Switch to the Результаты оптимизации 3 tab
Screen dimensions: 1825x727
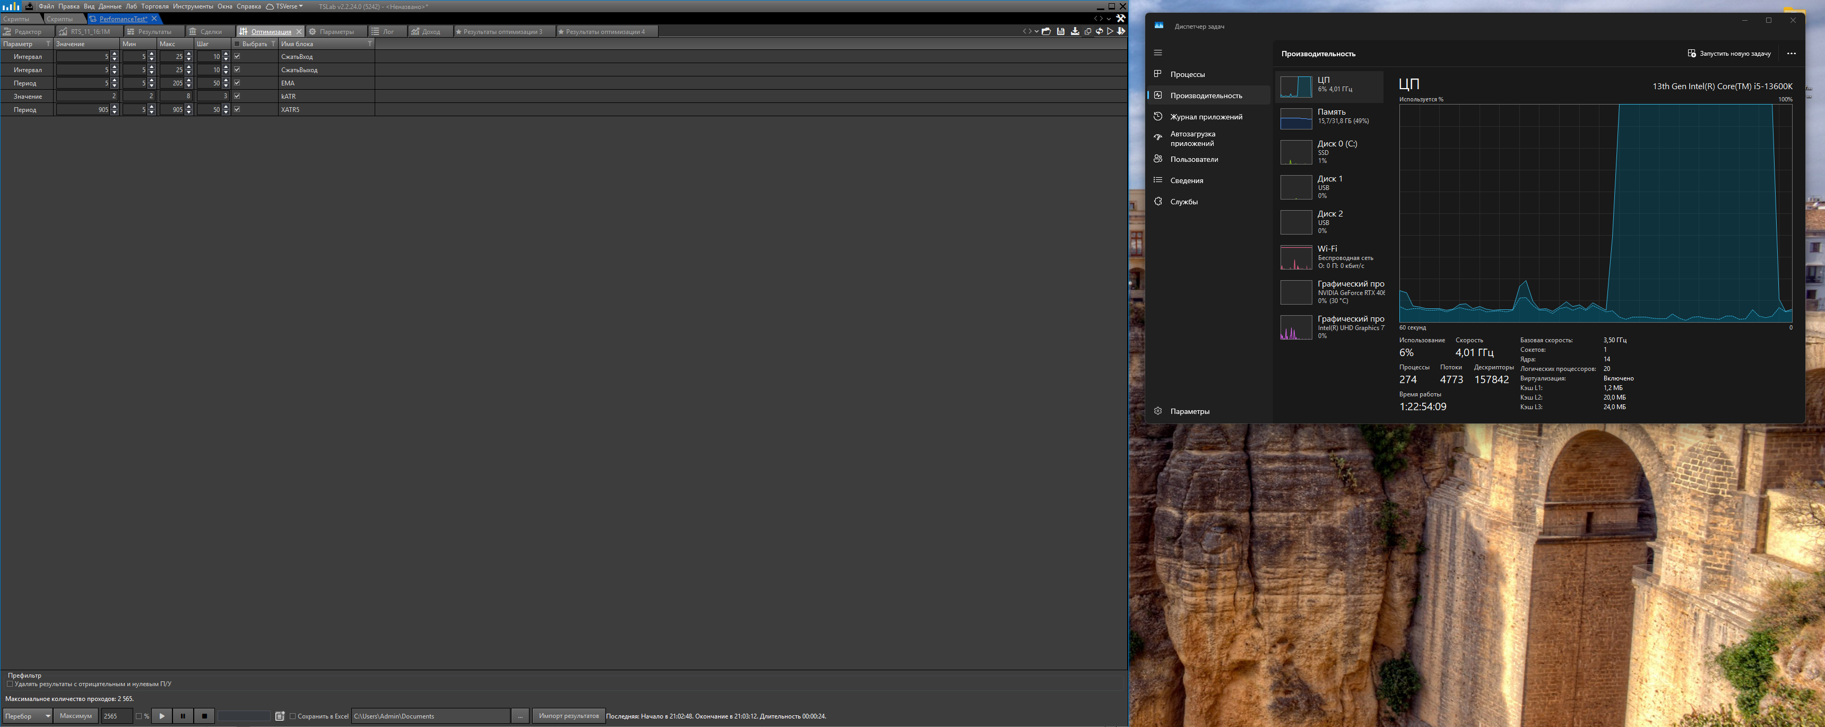click(503, 31)
